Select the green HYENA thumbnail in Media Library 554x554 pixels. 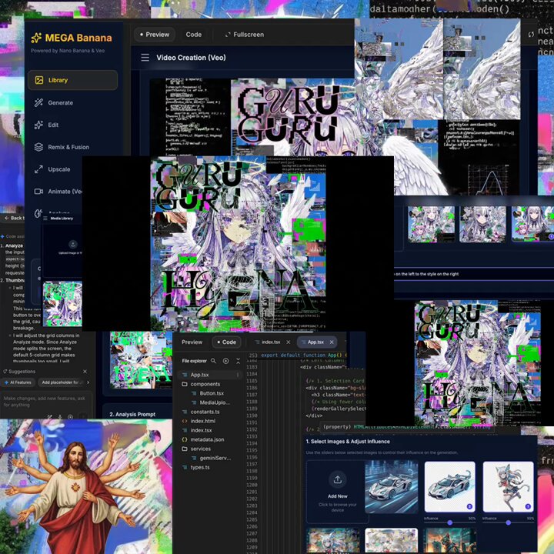62,304
